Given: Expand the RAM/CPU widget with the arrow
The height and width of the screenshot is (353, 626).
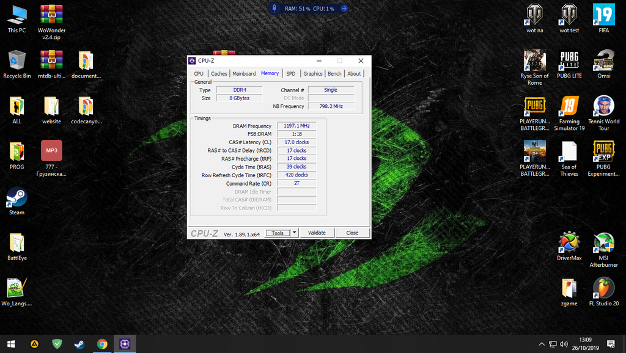Looking at the screenshot, I should point(344,9).
